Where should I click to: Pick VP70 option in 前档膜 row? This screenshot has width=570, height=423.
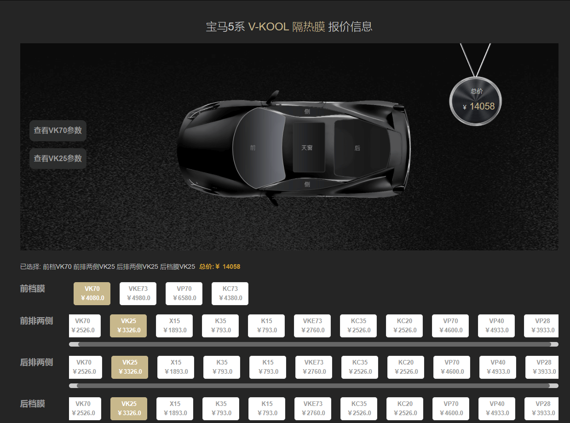[184, 294]
